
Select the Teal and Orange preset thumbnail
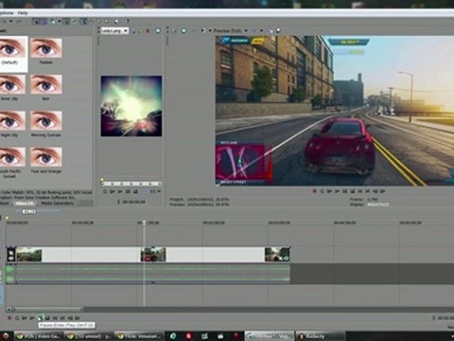pyautogui.click(x=46, y=156)
